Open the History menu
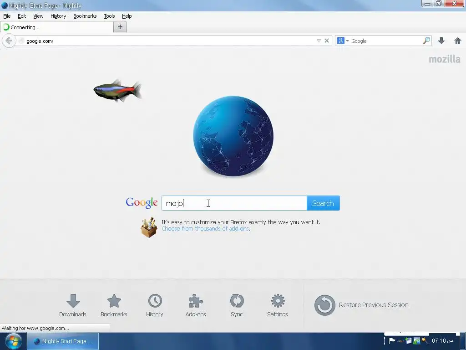This screenshot has width=466, height=350. (58, 16)
